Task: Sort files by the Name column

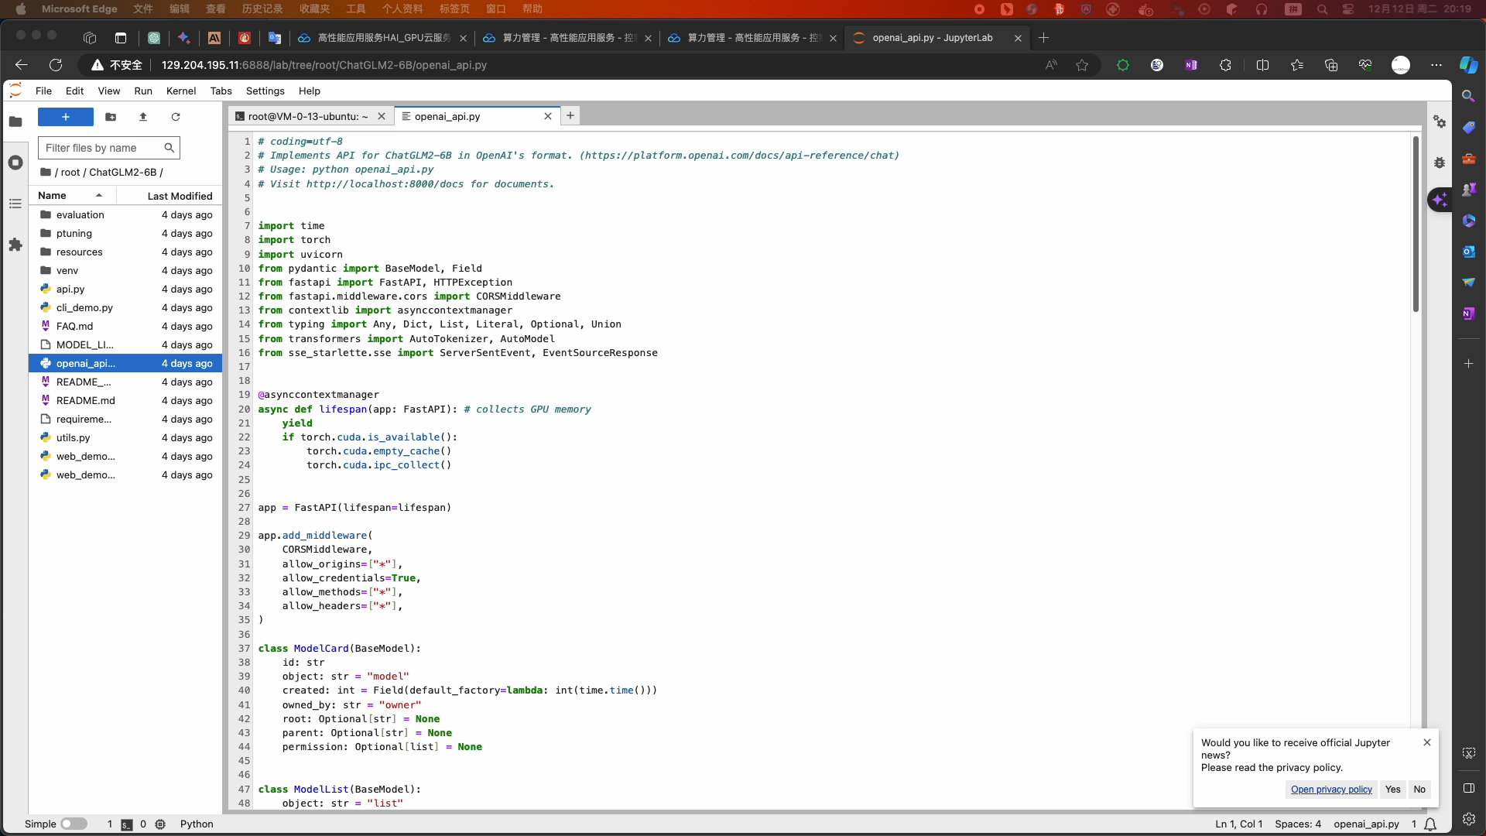Action: [53, 196]
